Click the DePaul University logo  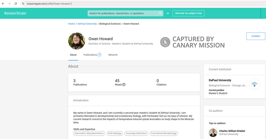pyautogui.click(x=254, y=84)
